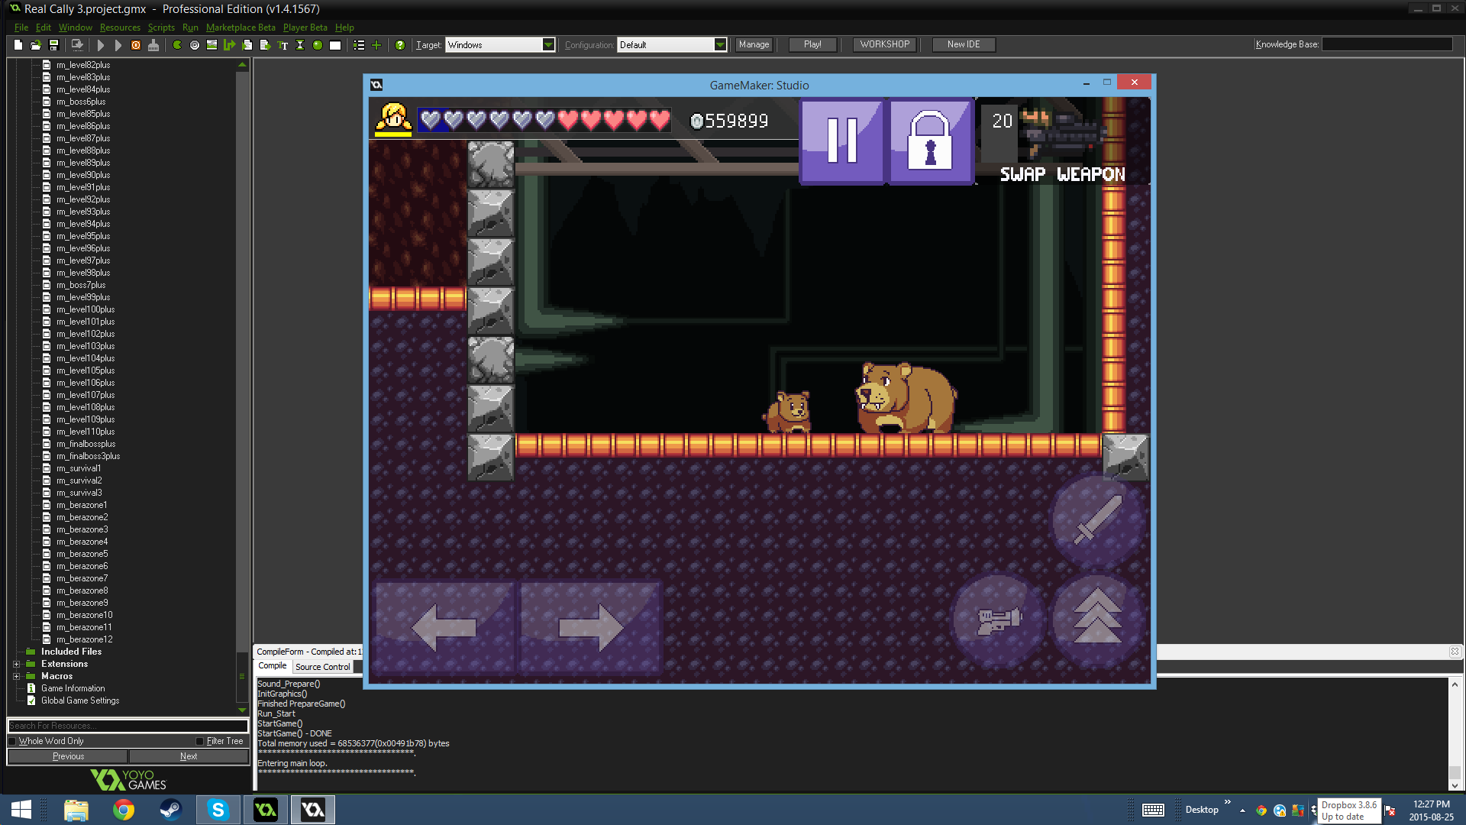Open the Scripts menu

(161, 27)
